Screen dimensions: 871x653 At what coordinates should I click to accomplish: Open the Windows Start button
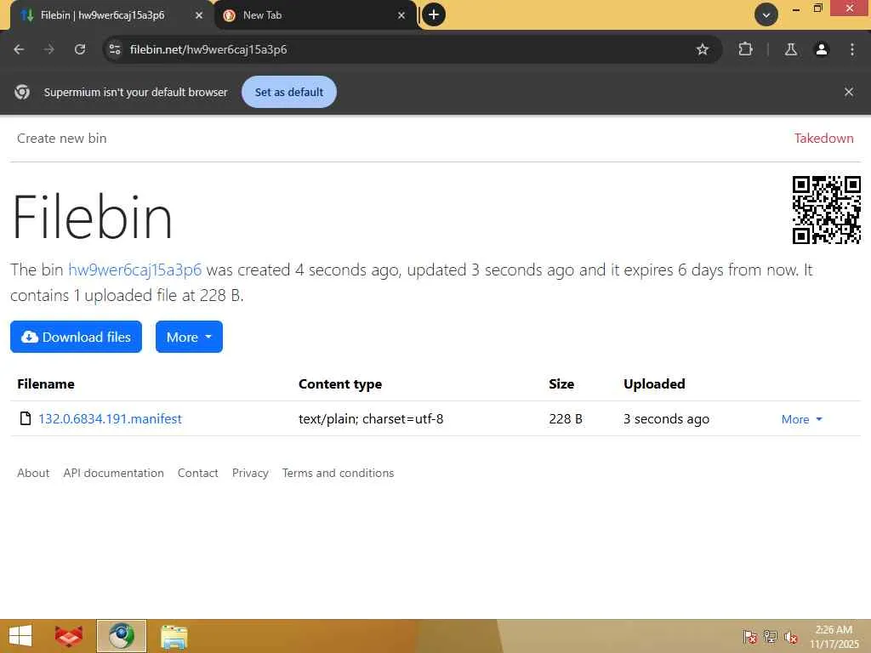(20, 636)
